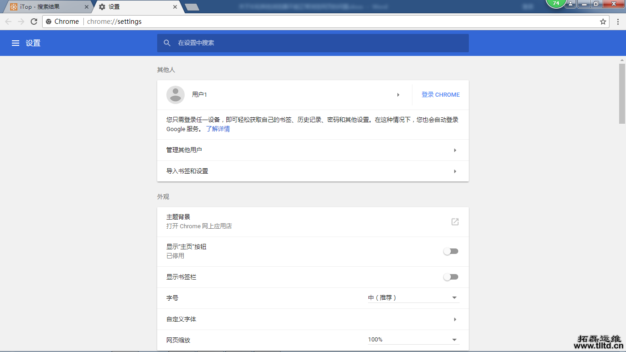626x352 pixels.
Task: Open the 了解详情 link
Action: tap(218, 129)
